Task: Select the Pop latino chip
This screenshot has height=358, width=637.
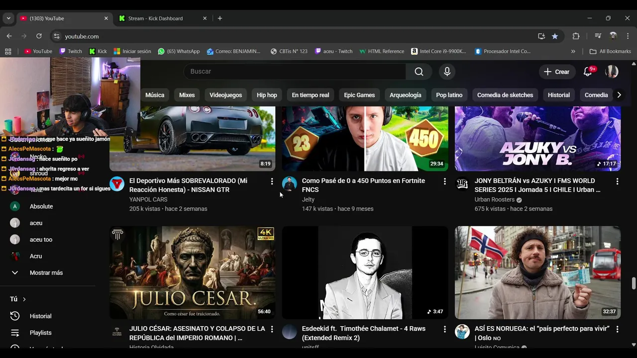Action: point(449,95)
